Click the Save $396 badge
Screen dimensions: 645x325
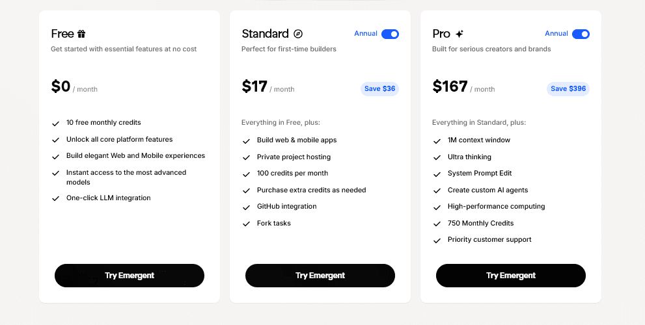tap(568, 89)
